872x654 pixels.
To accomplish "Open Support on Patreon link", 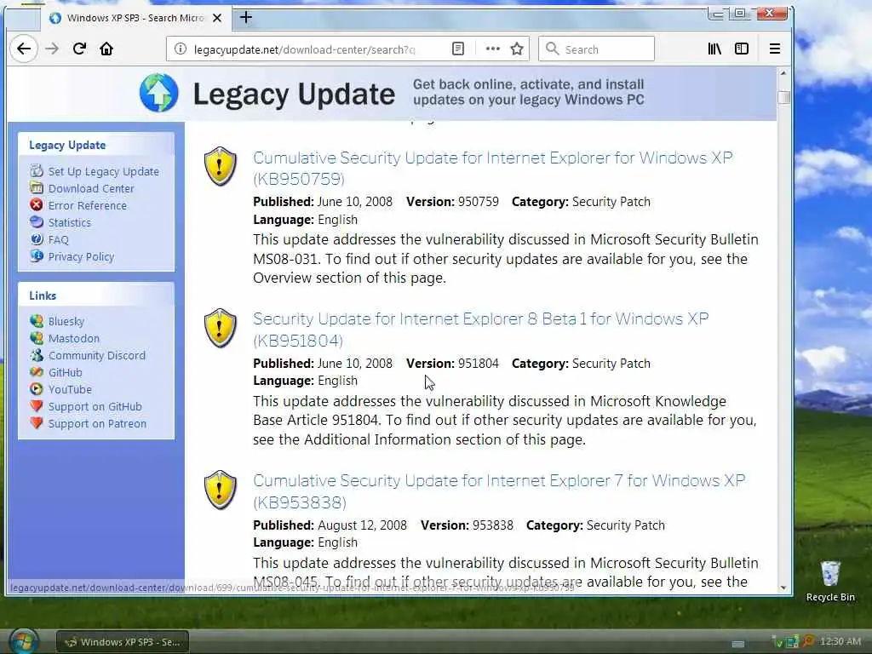I will point(97,424).
